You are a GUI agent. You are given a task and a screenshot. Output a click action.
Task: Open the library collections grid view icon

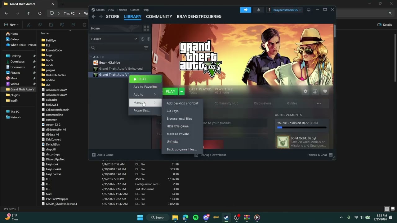tap(146, 28)
